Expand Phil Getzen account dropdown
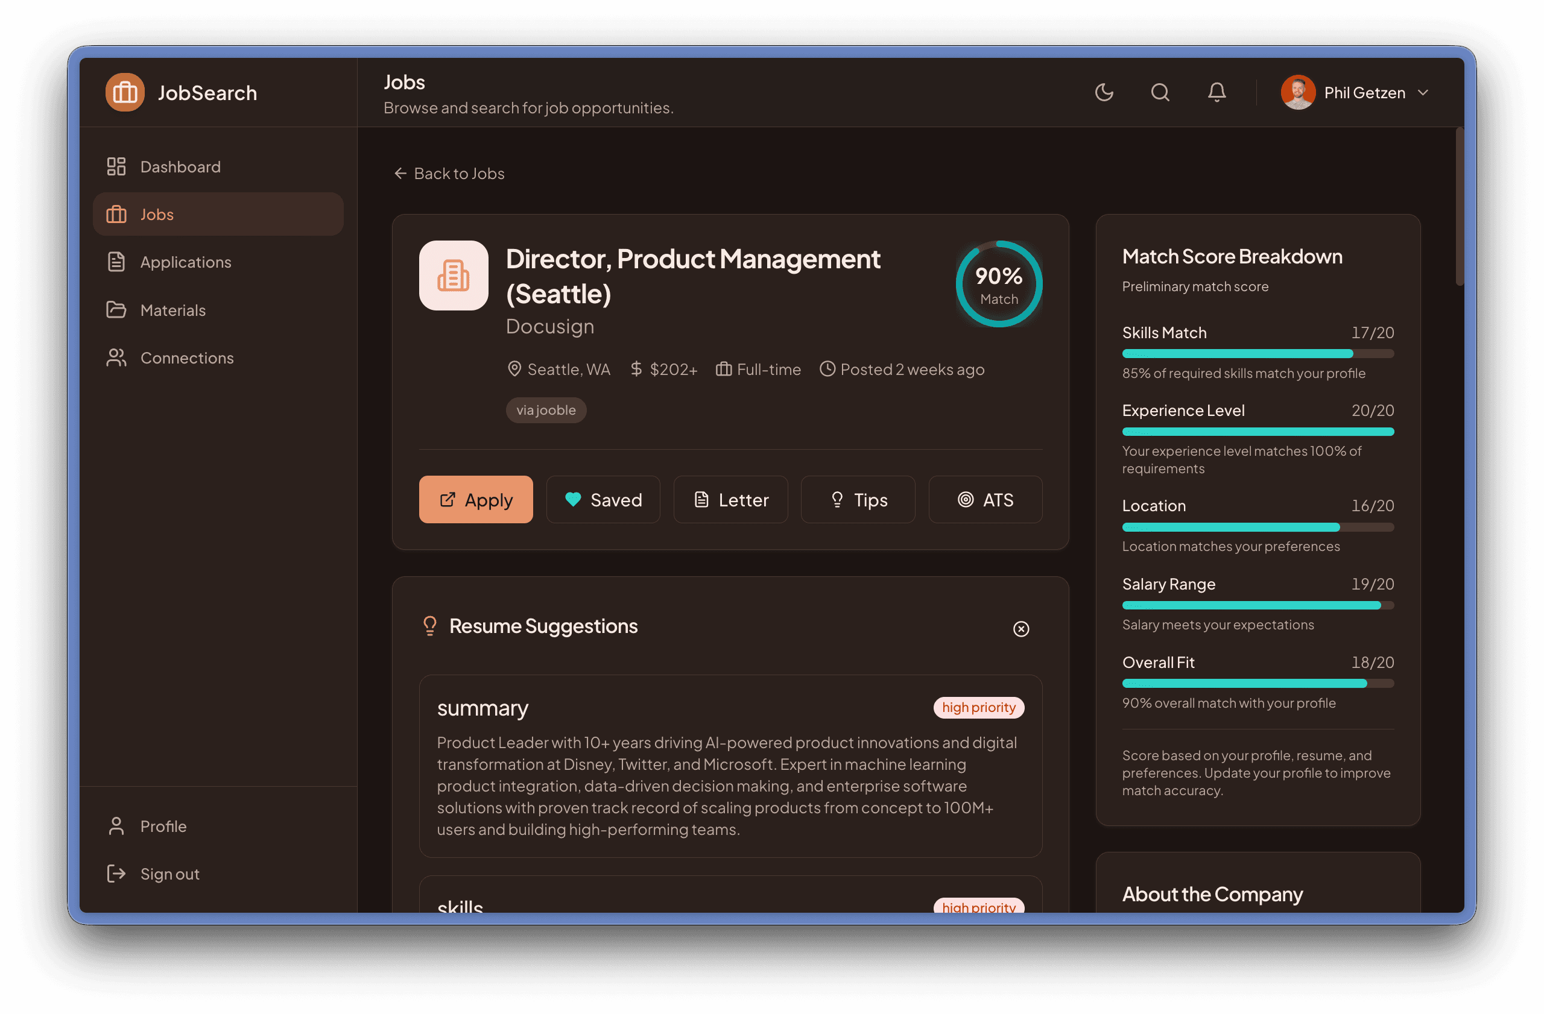 coord(1423,93)
